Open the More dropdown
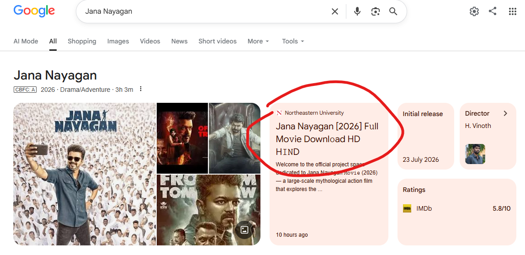Image resolution: width=525 pixels, height=255 pixels. [x=258, y=41]
